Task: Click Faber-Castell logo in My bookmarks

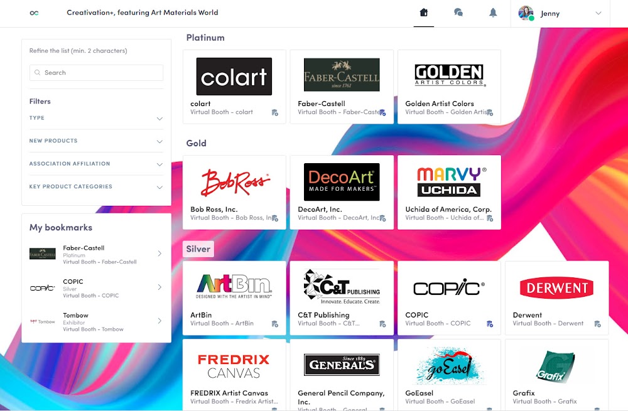Action: 43,254
